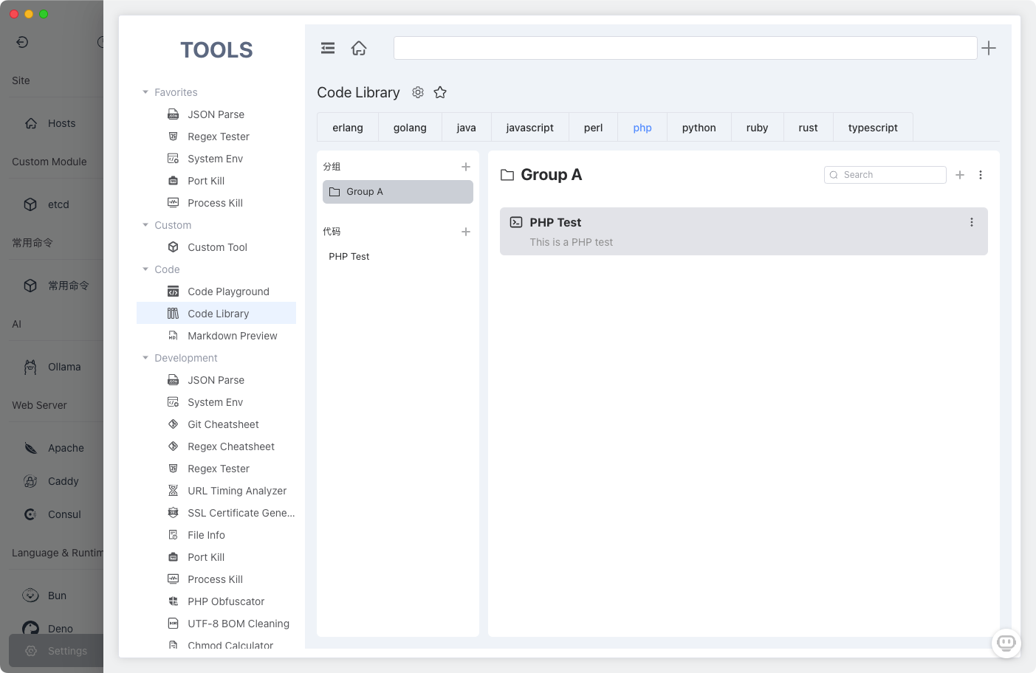Click the UTF-8 BOM Cleaning icon
1036x673 pixels.
[173, 624]
